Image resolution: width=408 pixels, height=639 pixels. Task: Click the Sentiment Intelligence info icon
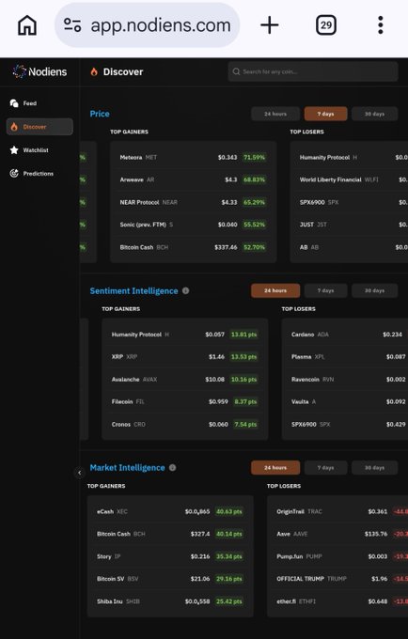coord(185,290)
